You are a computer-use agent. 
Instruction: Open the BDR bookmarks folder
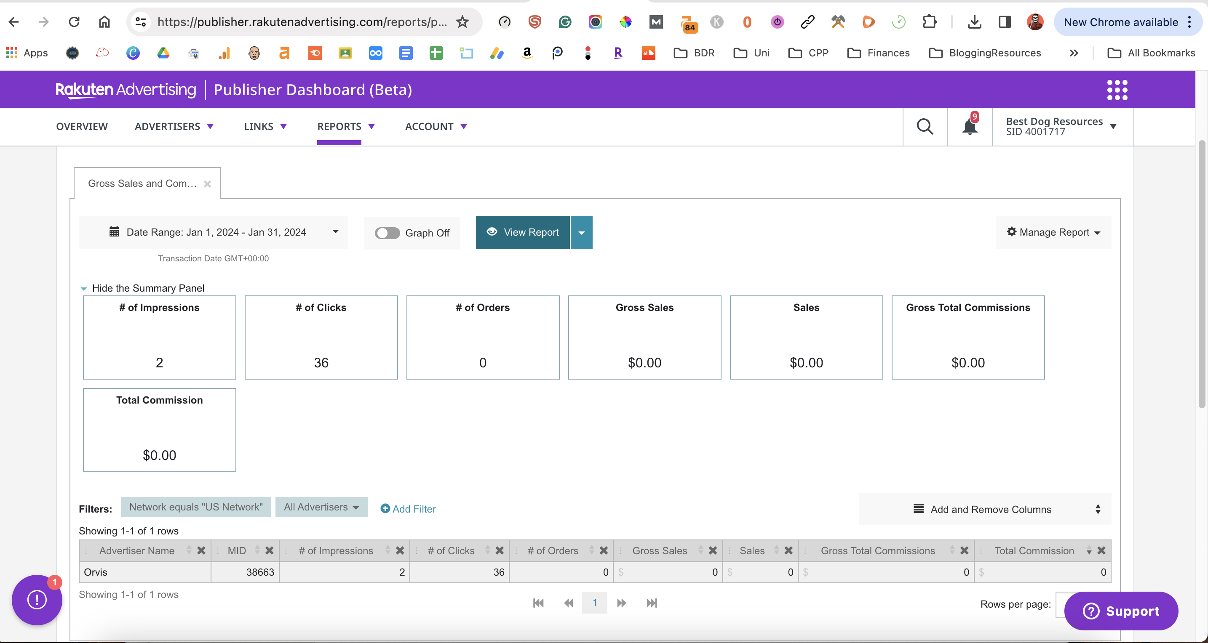point(694,53)
